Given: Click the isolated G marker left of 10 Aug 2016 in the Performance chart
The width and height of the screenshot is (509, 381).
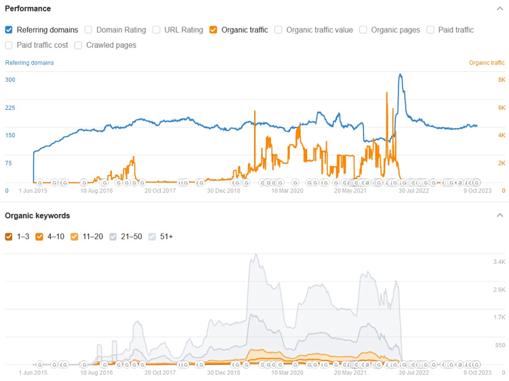Looking at the screenshot, I should coord(83,183).
